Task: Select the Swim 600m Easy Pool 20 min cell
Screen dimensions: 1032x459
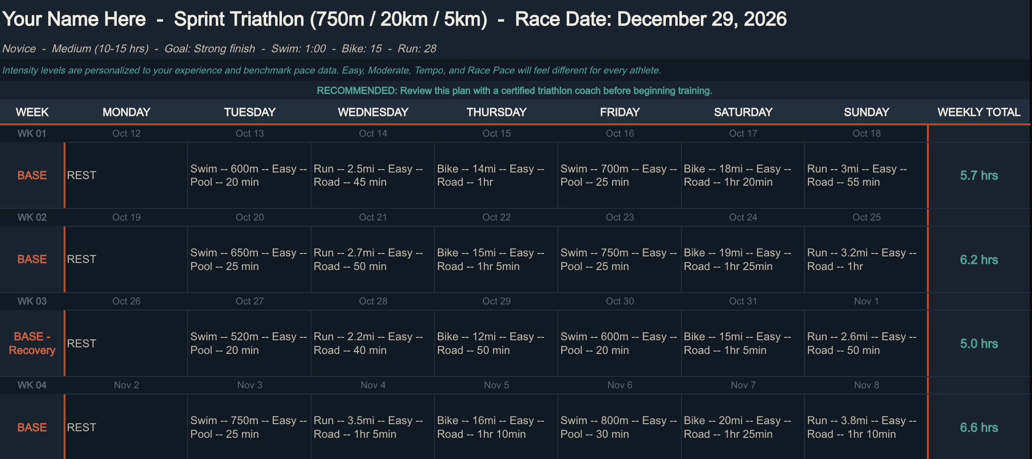Action: coord(249,175)
